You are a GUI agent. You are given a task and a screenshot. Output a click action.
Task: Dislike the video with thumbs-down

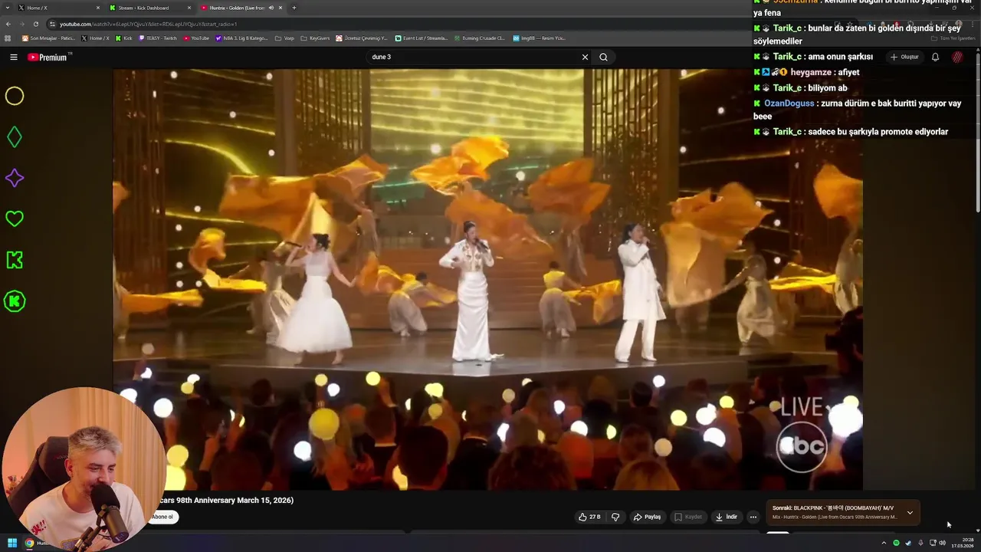(615, 517)
